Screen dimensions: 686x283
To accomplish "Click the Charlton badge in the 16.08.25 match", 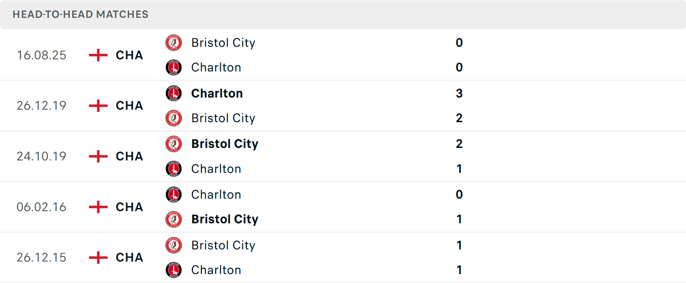I will point(174,67).
